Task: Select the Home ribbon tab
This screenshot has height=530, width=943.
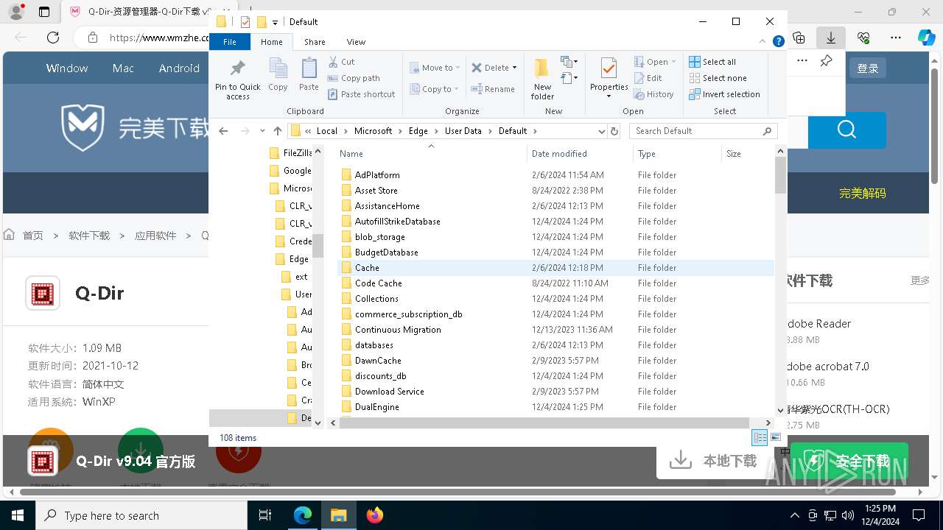Action: click(272, 42)
